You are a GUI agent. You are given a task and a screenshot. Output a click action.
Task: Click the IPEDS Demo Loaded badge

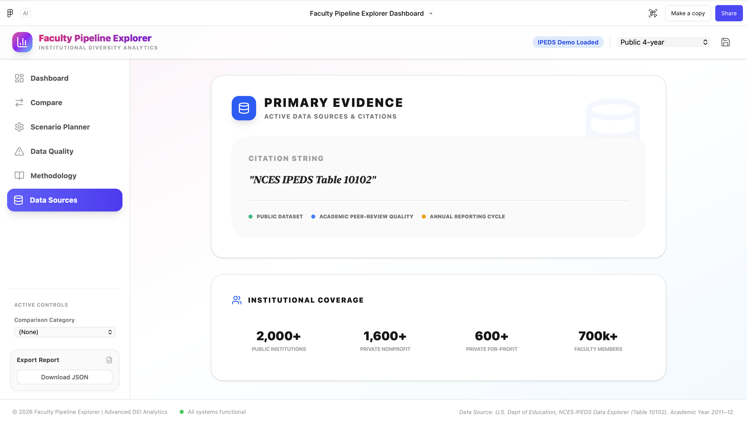tap(568, 42)
